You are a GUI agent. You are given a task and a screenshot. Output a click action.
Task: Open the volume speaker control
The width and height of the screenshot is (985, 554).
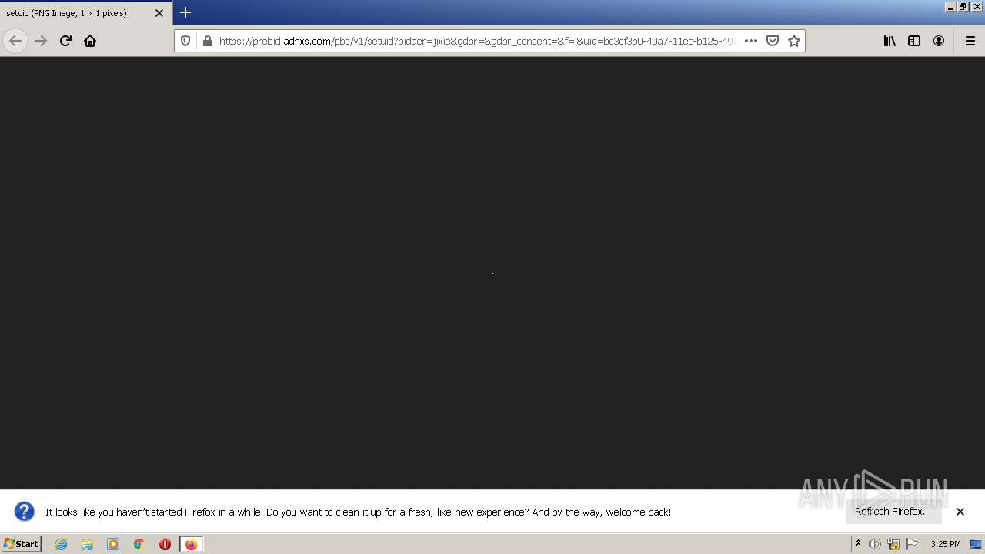[875, 544]
